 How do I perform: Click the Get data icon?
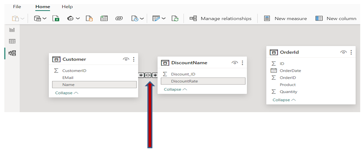37,19
